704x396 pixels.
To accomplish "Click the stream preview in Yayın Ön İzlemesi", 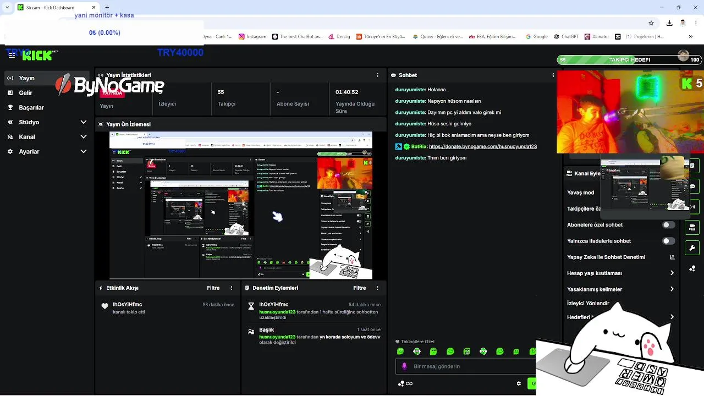I will pos(240,205).
